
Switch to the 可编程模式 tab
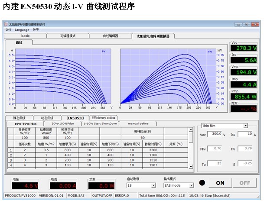[x=68, y=36]
